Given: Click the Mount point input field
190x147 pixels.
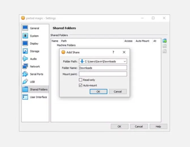Looking at the screenshot, I should (103, 74).
